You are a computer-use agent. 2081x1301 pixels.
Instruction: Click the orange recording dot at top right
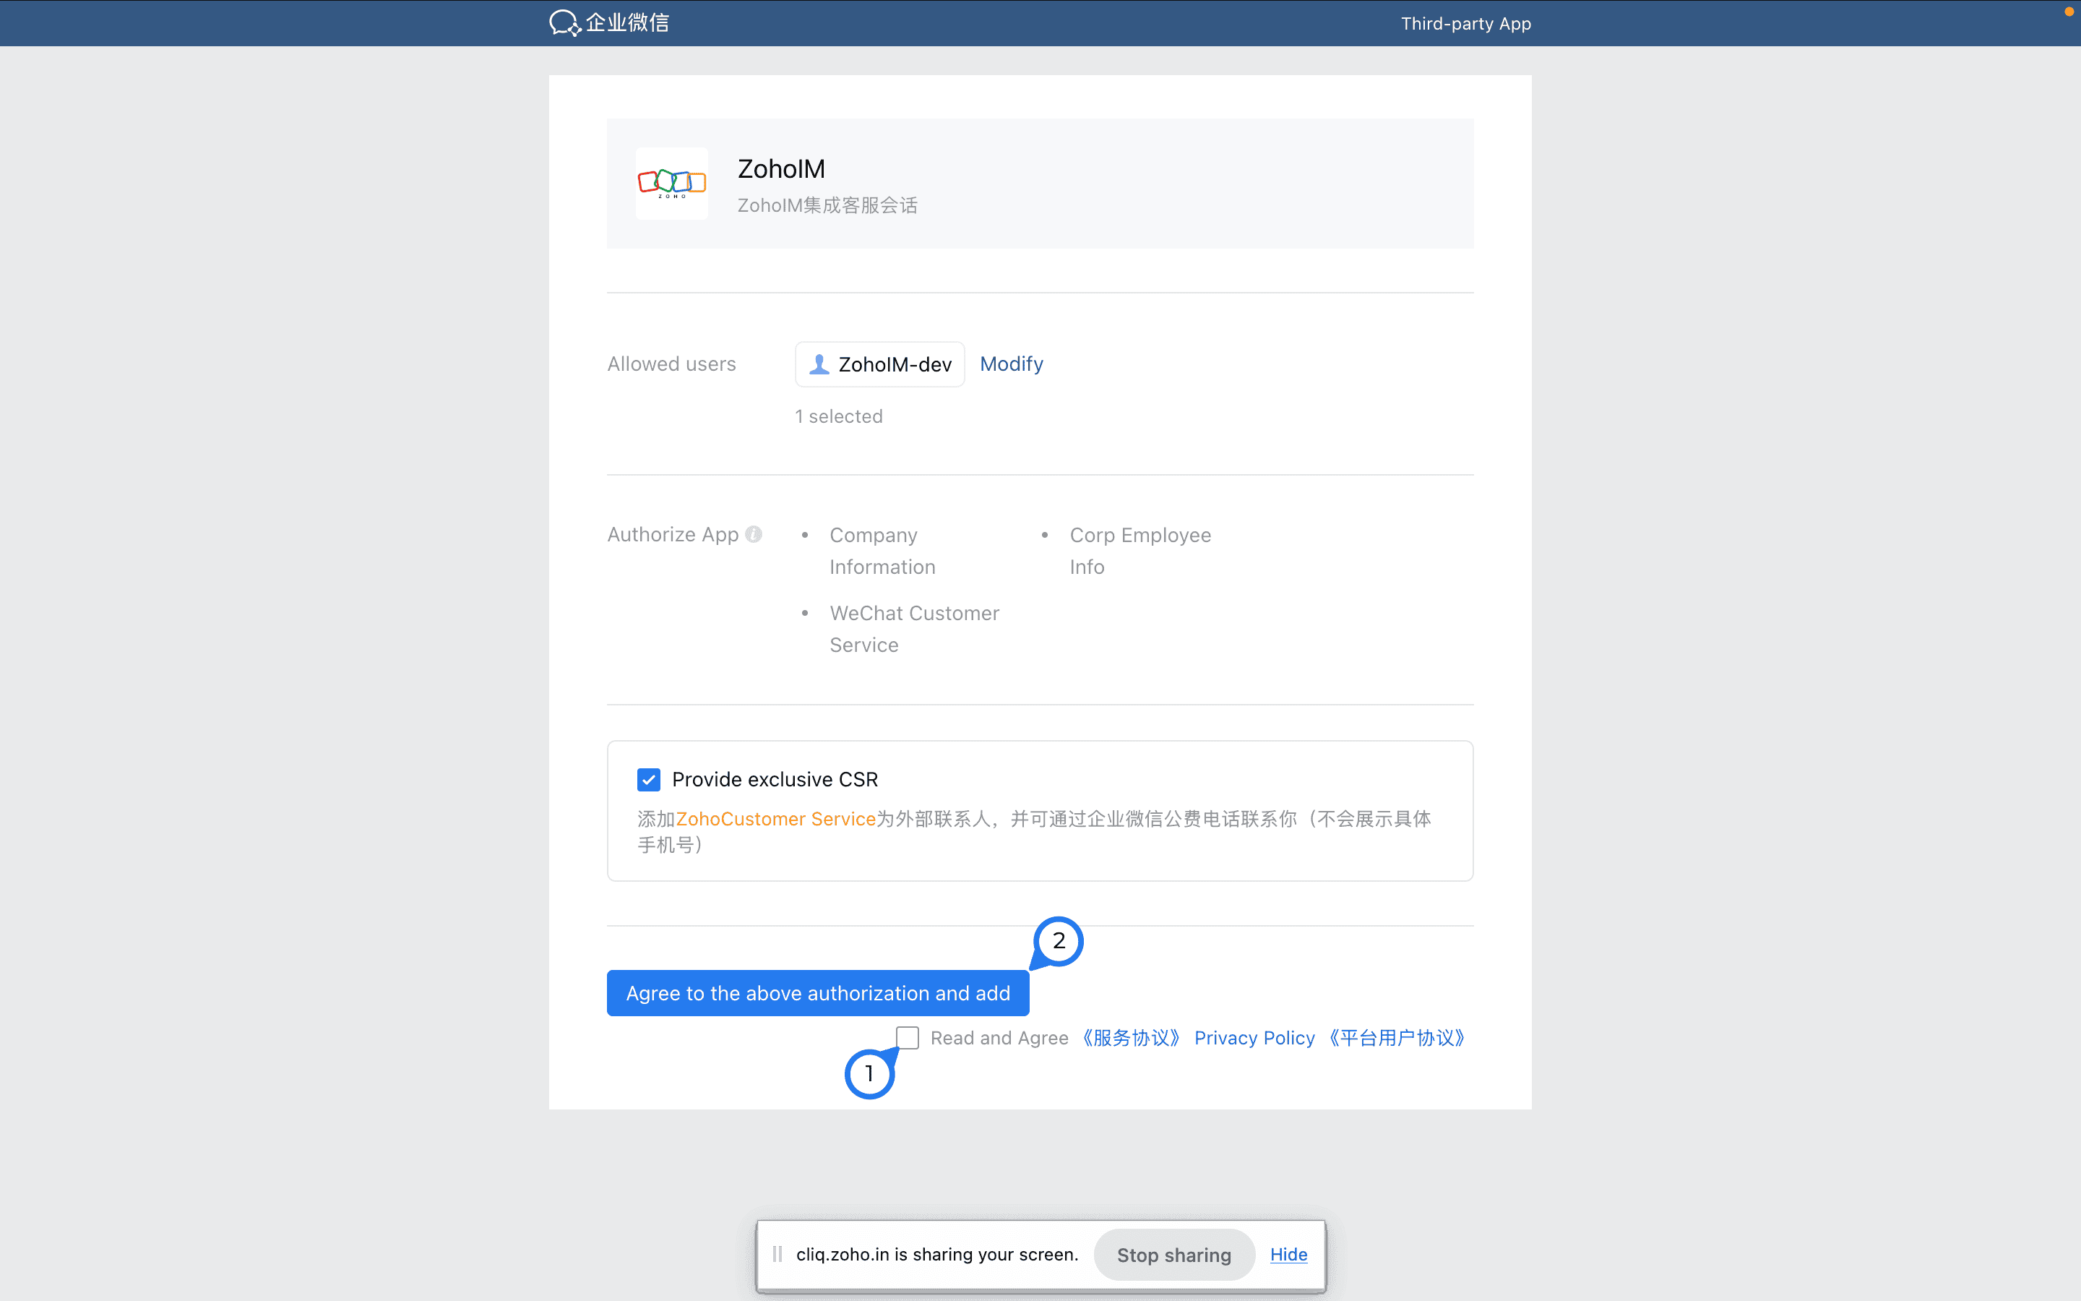2069,12
